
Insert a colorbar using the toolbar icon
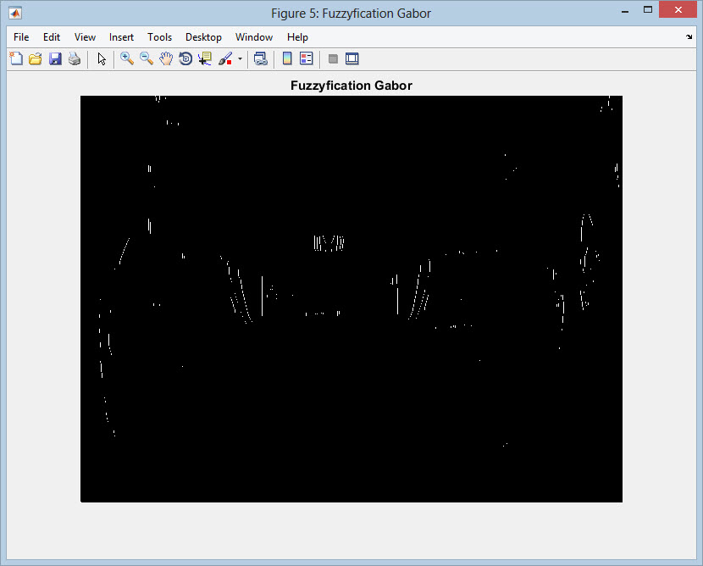click(287, 58)
